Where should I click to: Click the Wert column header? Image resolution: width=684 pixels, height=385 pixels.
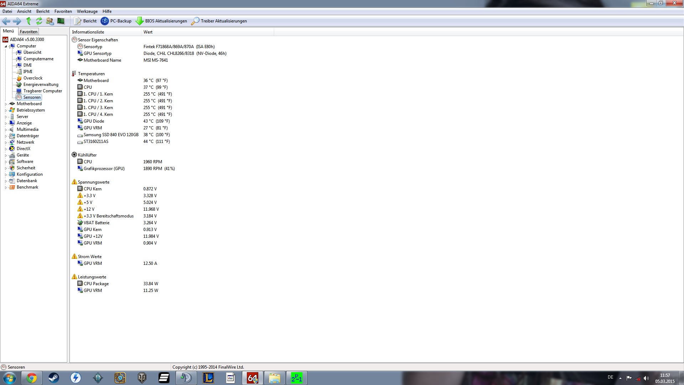(x=148, y=32)
